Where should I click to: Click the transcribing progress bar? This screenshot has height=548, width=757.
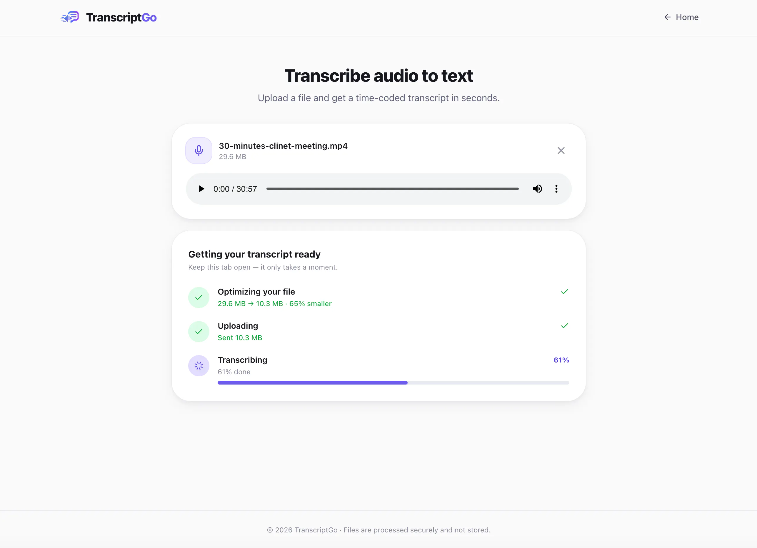[x=393, y=383]
